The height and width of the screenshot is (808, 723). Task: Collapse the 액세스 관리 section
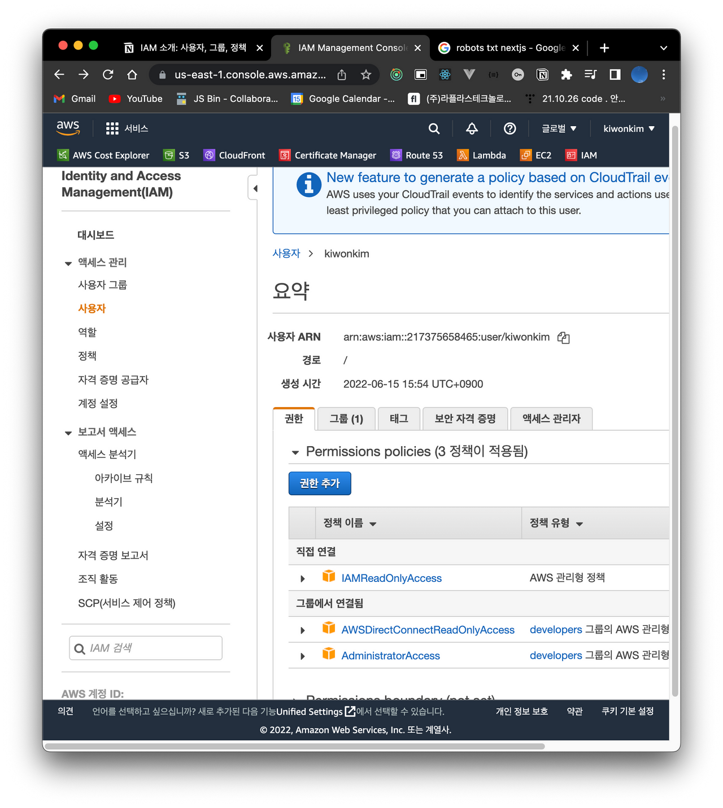coord(68,263)
